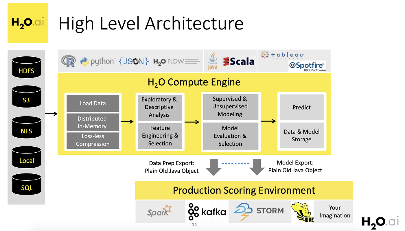Click the Load Data box

93,103
